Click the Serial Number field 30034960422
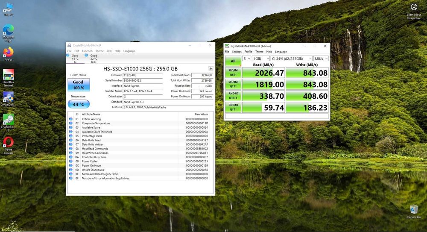 coord(143,80)
